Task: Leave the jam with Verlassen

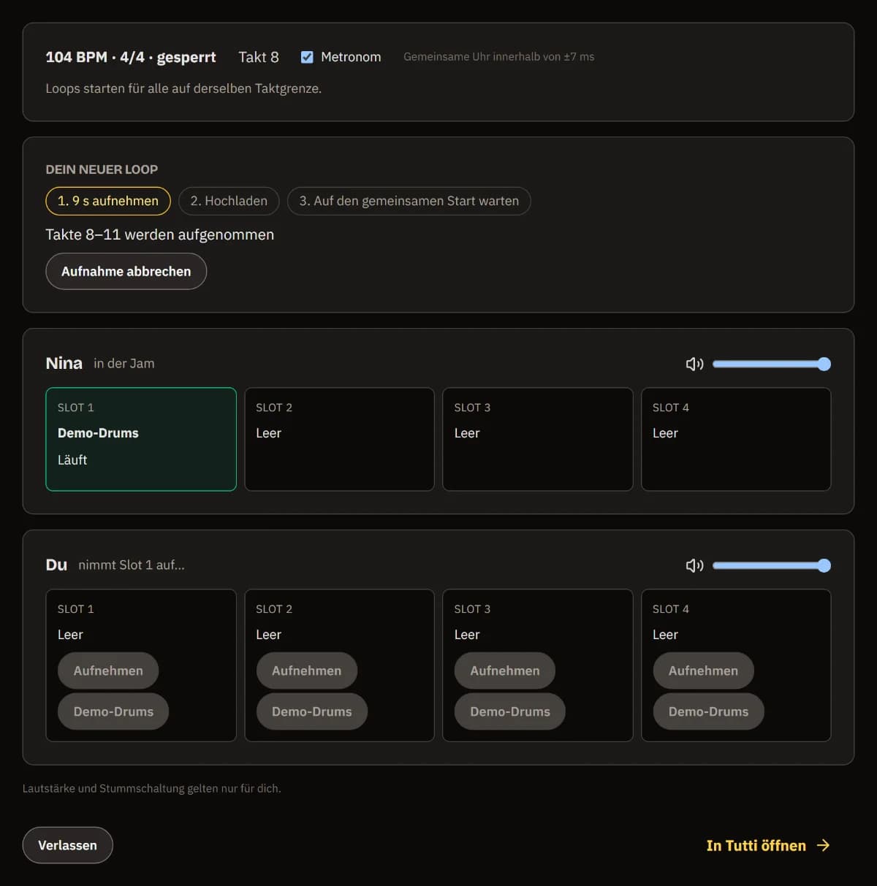Action: point(67,845)
